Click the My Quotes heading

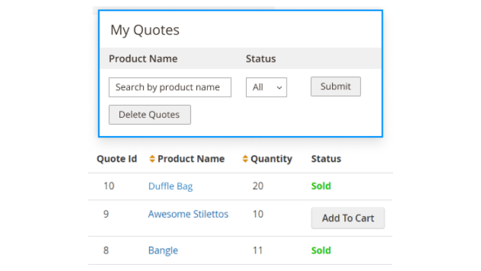145,30
